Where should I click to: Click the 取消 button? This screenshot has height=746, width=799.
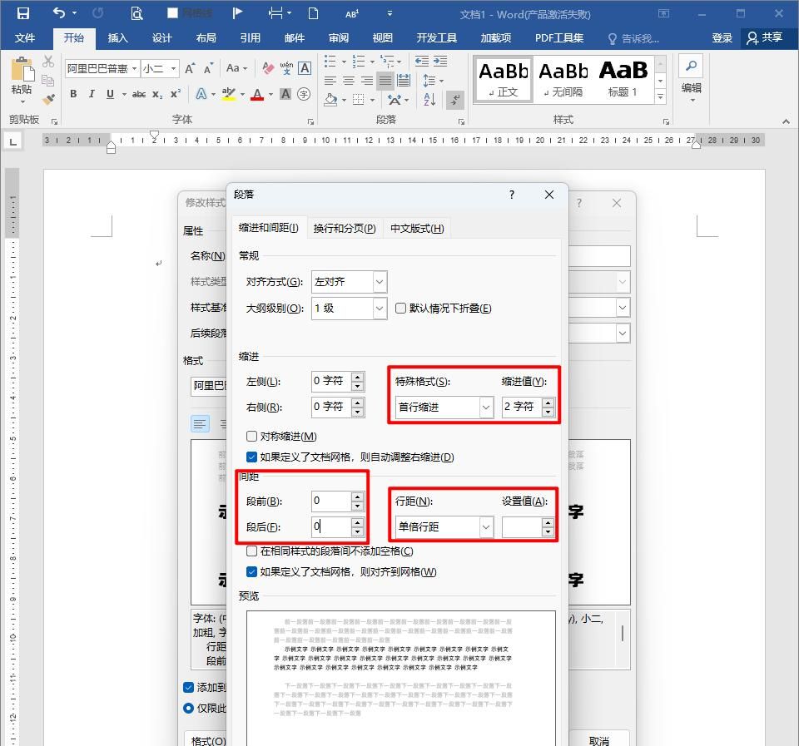pyautogui.click(x=601, y=739)
